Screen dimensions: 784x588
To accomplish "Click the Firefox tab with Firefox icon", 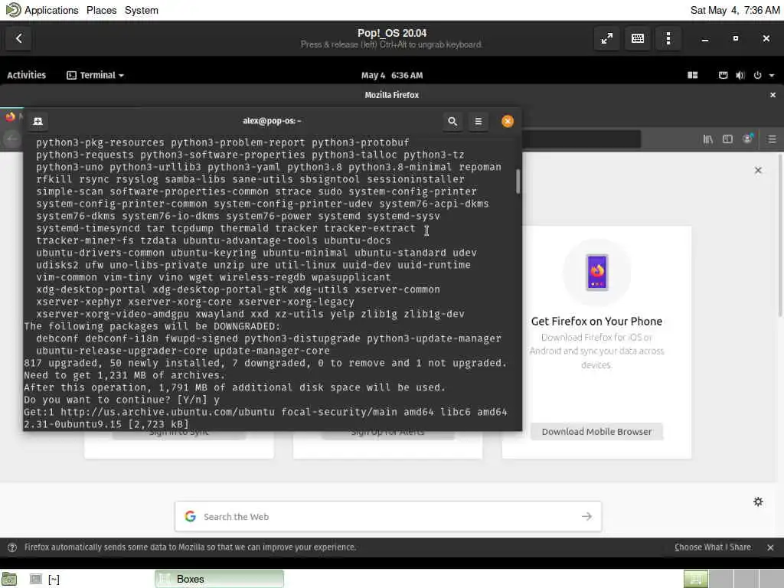I will [x=12, y=117].
